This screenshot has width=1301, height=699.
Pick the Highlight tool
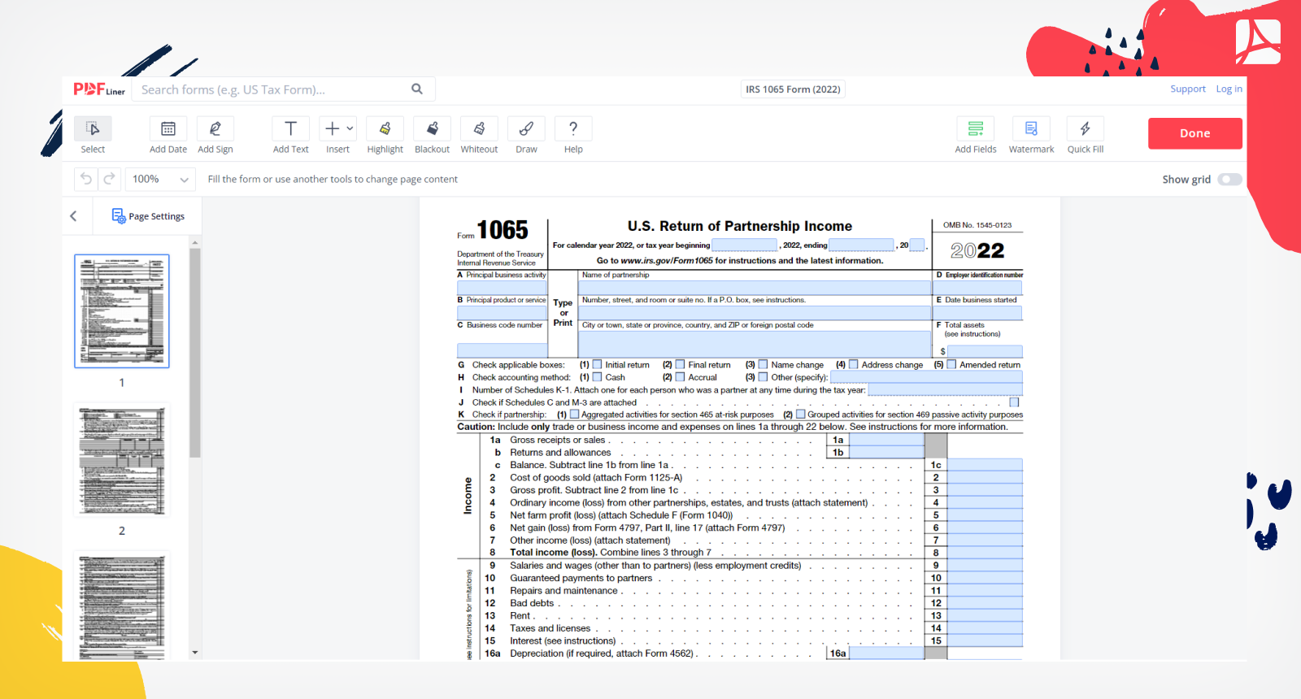pos(385,128)
